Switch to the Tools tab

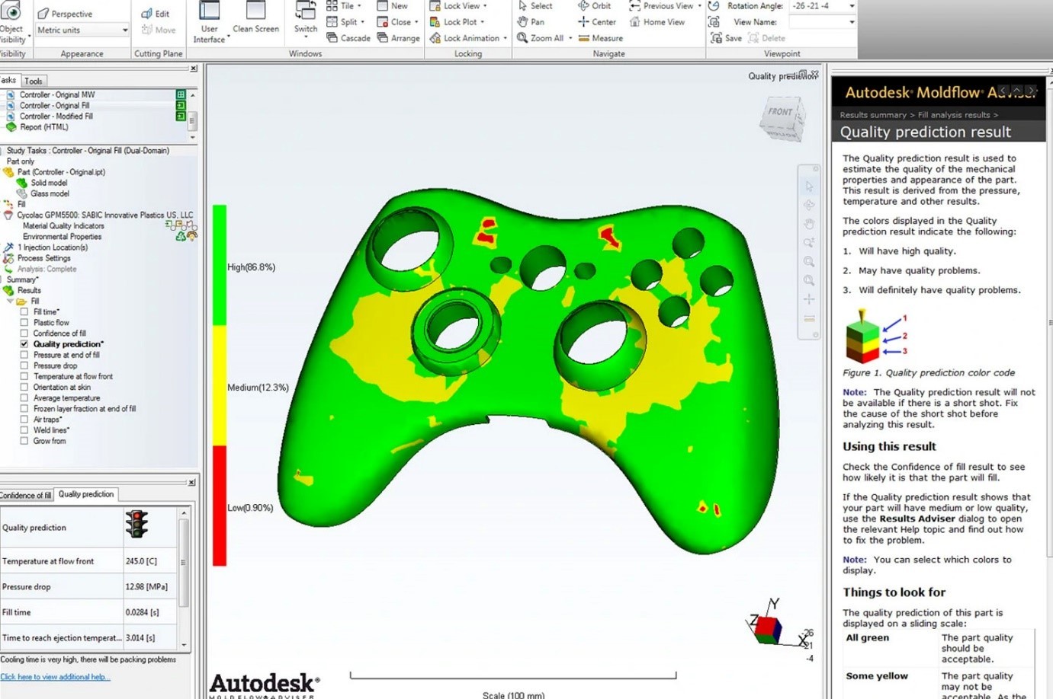click(34, 81)
